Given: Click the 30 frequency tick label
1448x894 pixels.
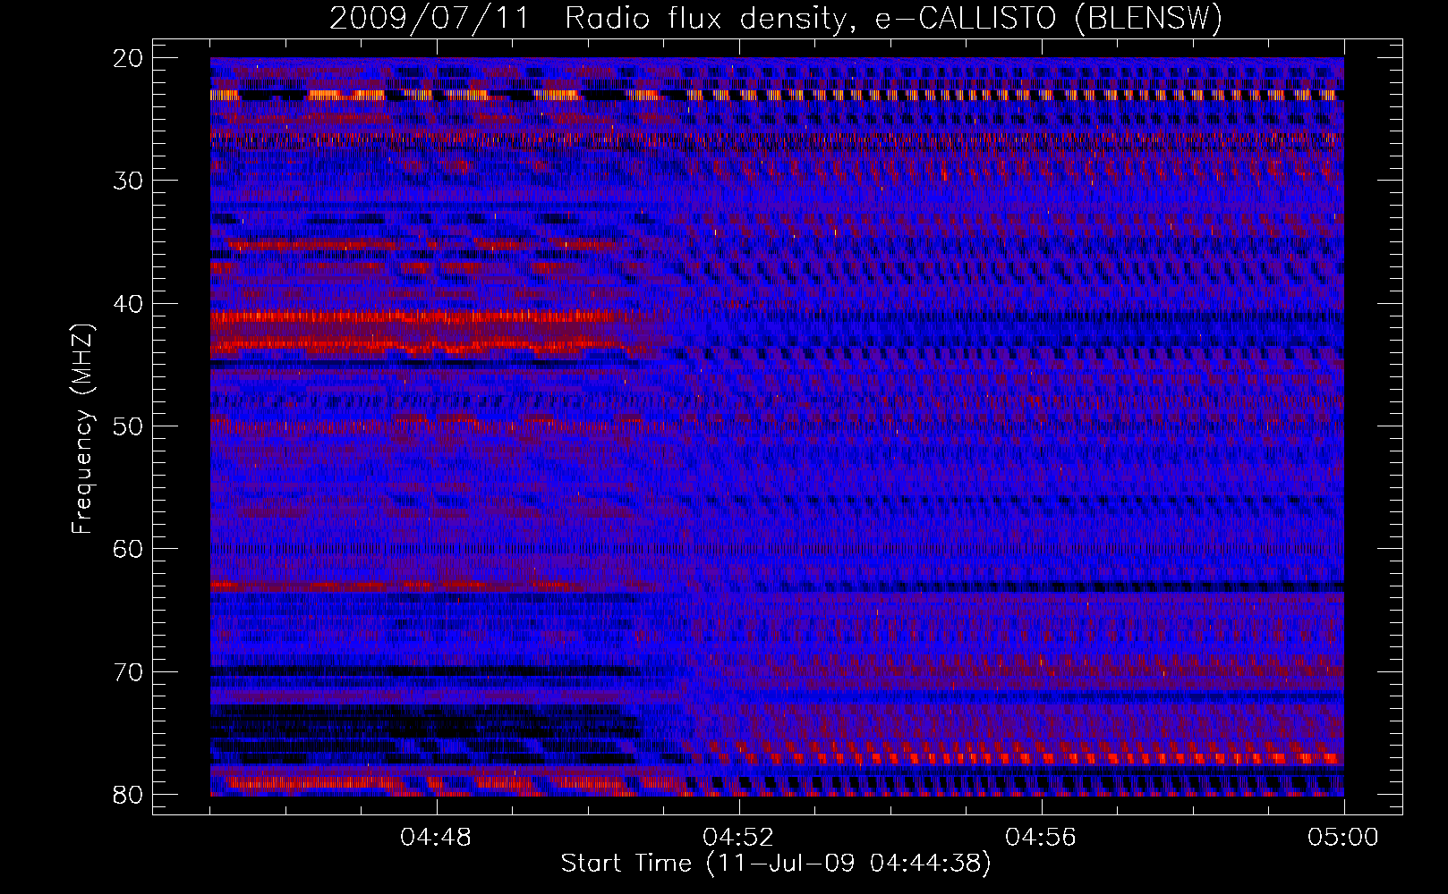Looking at the screenshot, I should click(129, 181).
